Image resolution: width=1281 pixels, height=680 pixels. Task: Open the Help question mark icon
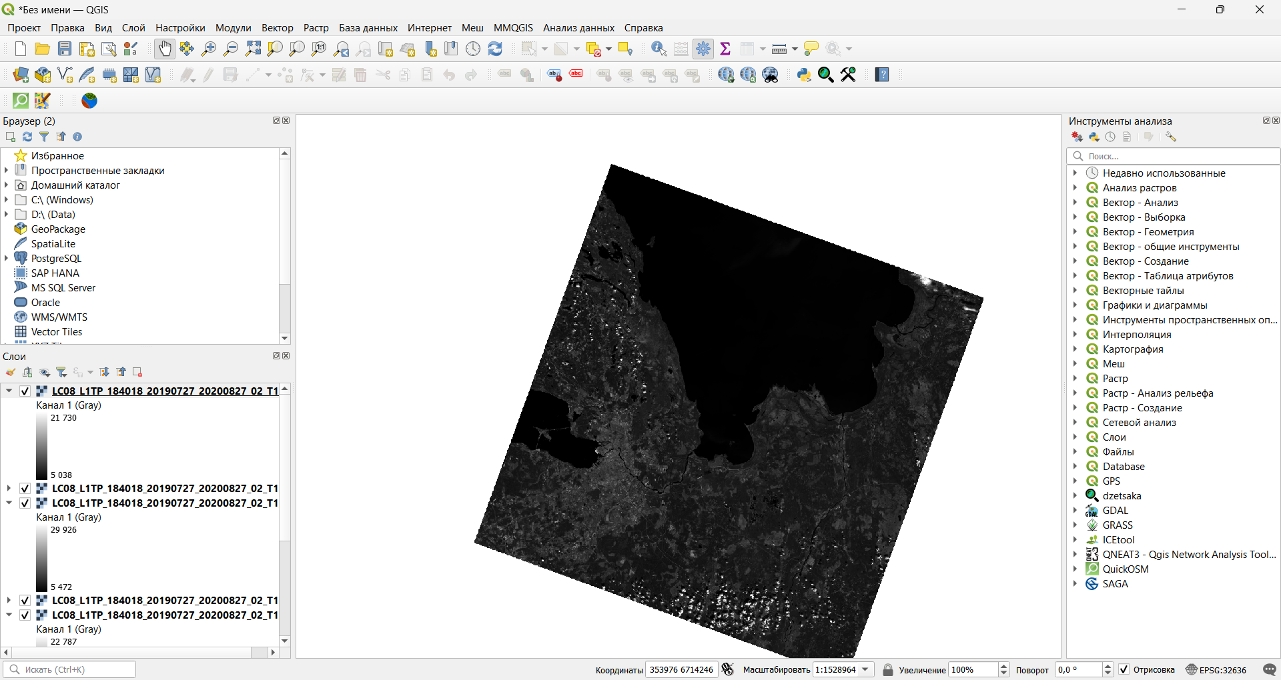(882, 75)
